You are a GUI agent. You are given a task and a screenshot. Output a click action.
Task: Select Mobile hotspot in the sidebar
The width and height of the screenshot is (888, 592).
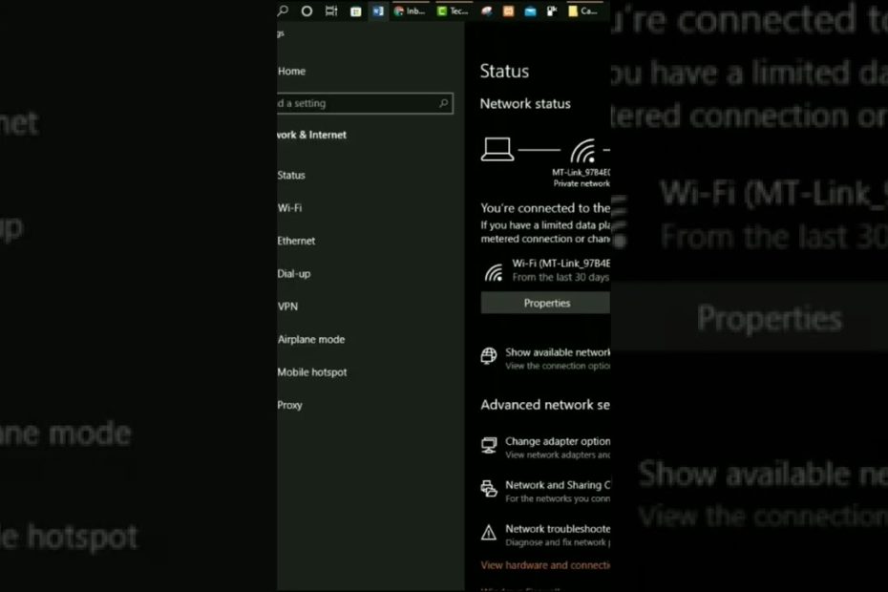coord(312,372)
